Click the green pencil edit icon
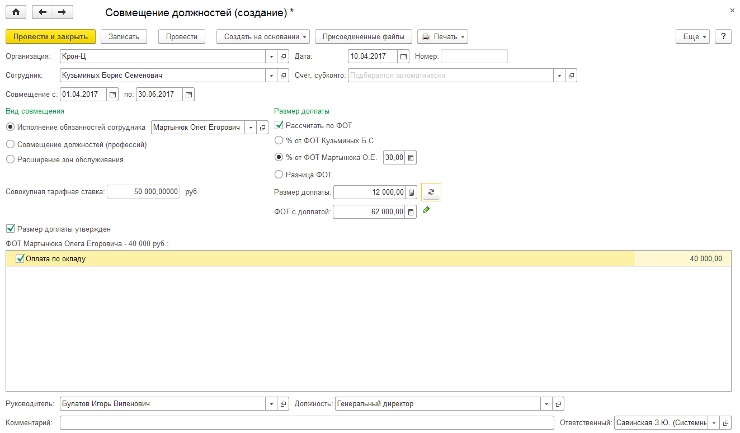This screenshot has height=433, width=740. coord(426,210)
